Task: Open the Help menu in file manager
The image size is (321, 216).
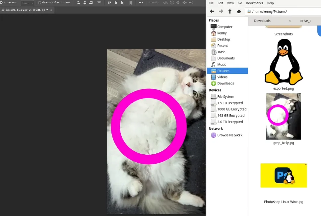Action: pyautogui.click(x=270, y=3)
